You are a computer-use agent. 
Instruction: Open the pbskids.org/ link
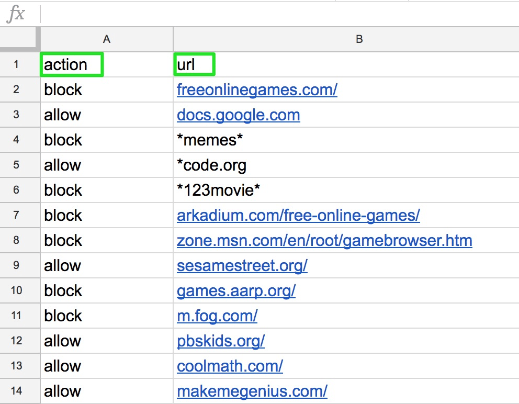pyautogui.click(x=221, y=341)
